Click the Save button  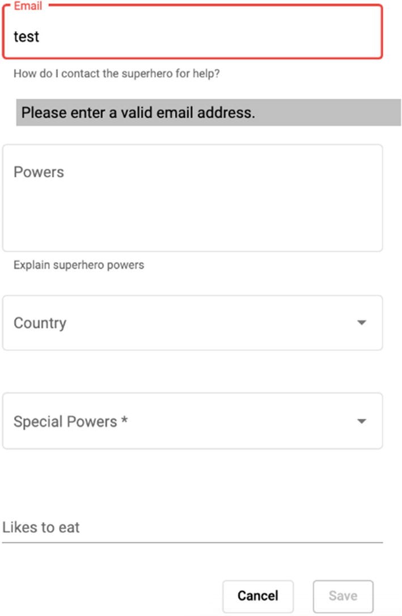pos(343,596)
